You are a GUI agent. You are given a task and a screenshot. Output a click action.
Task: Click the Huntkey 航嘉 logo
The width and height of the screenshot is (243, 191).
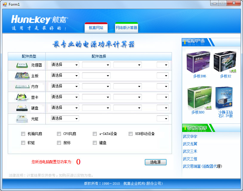click(x=39, y=20)
